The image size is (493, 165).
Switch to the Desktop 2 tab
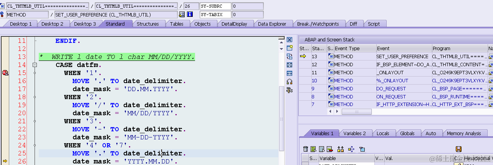(x=52, y=24)
